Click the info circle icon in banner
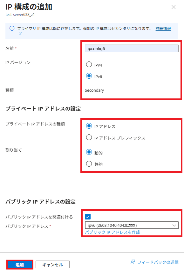Image resolution: width=184 pixels, height=273 pixels. [x=12, y=28]
